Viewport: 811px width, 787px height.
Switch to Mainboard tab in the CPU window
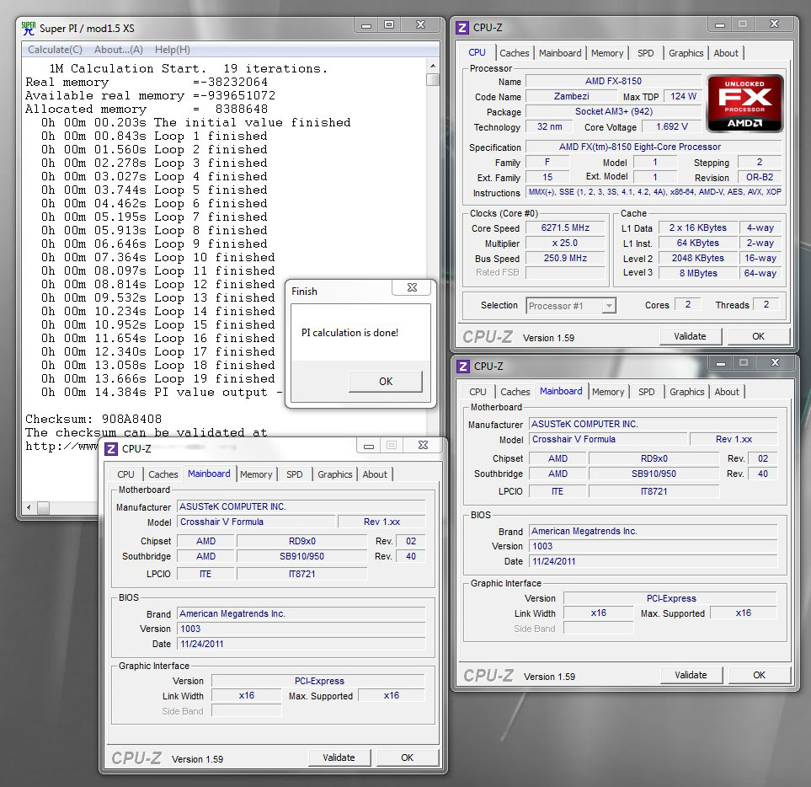tap(560, 53)
